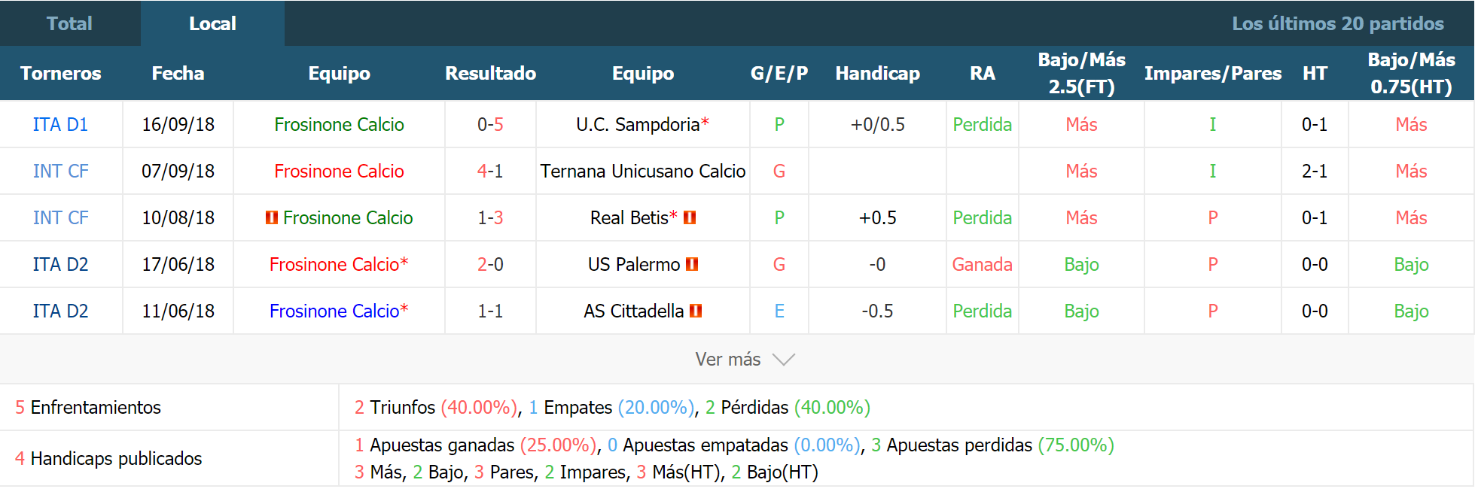
Task: Click the Impares/Pares column header
Action: [x=1212, y=73]
